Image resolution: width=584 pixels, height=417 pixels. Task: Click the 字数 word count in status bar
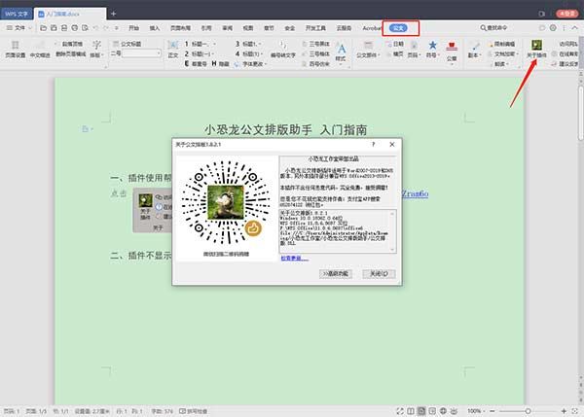click(162, 411)
